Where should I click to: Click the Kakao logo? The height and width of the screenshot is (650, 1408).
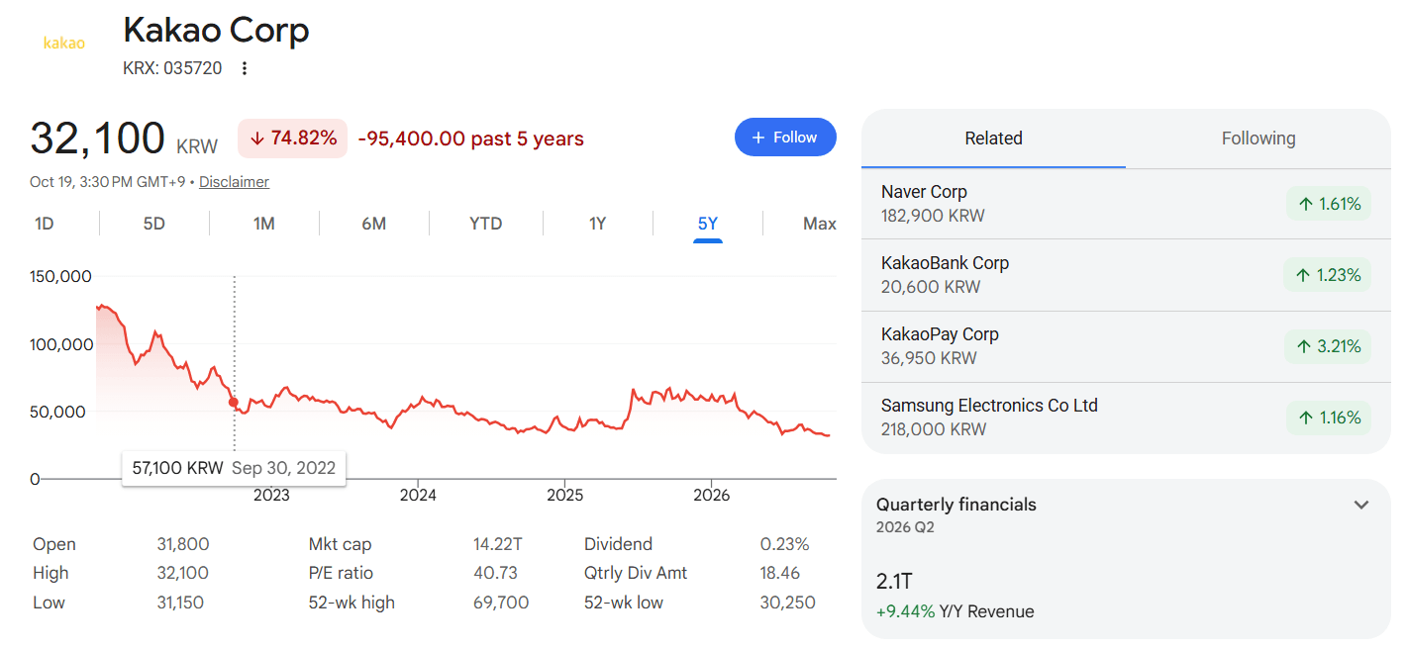[64, 43]
